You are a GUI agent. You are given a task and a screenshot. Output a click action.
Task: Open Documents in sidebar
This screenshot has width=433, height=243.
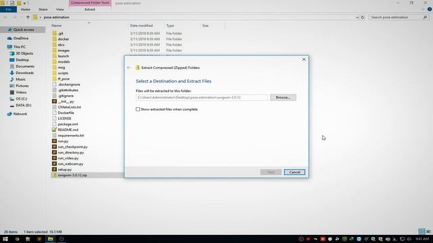pyautogui.click(x=25, y=66)
